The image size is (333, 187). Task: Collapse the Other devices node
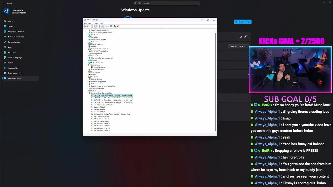click(87, 65)
